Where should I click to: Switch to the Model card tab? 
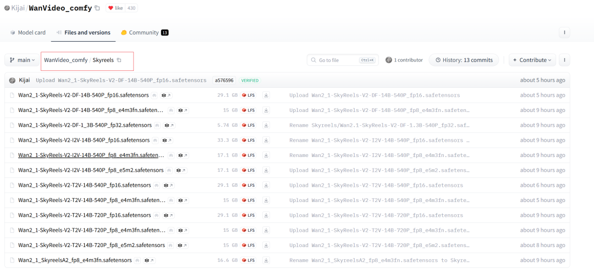coord(28,32)
